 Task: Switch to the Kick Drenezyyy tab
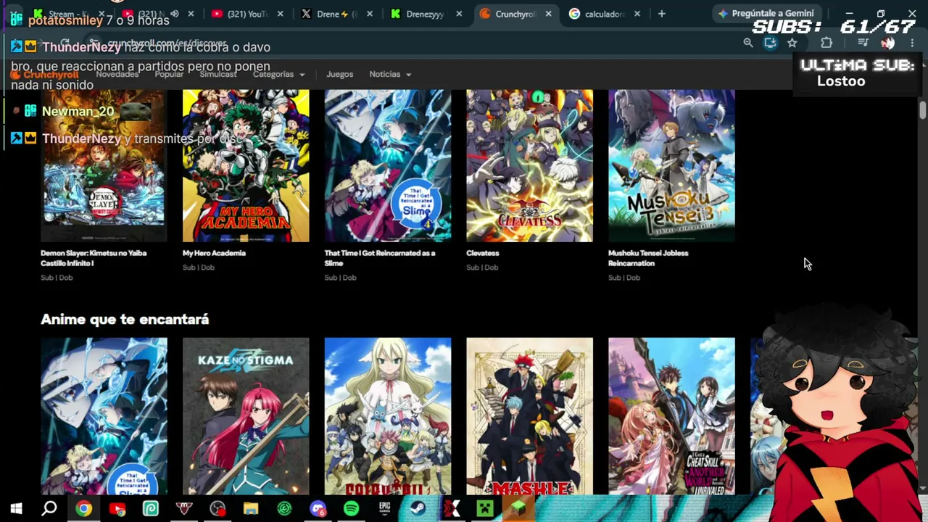tap(426, 14)
